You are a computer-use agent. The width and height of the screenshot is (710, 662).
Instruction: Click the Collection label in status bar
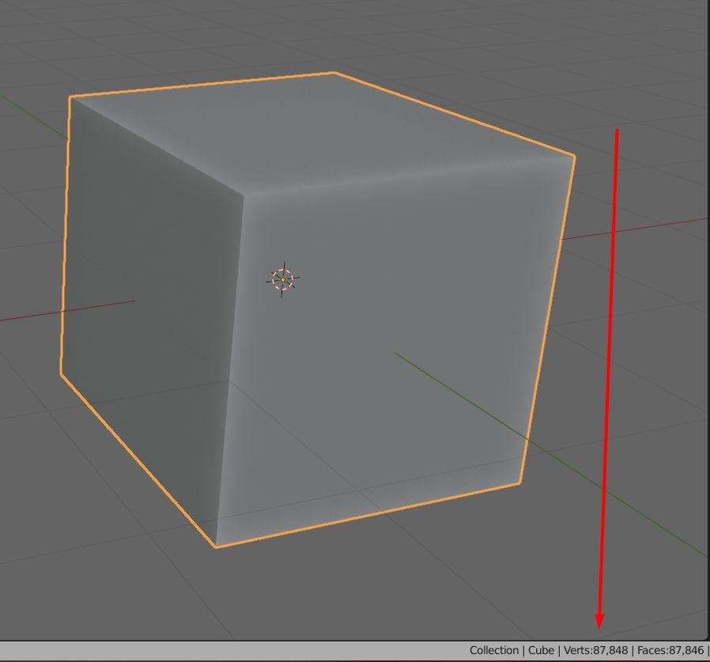(493, 650)
